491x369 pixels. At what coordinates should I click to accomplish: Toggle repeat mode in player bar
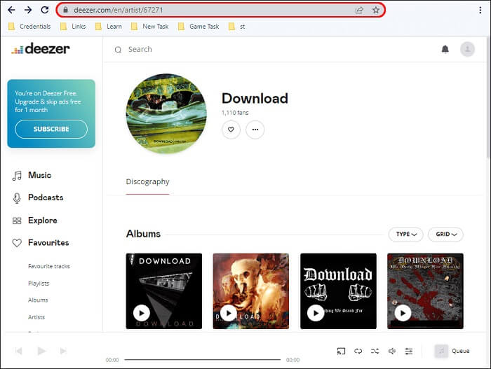pyautogui.click(x=358, y=350)
